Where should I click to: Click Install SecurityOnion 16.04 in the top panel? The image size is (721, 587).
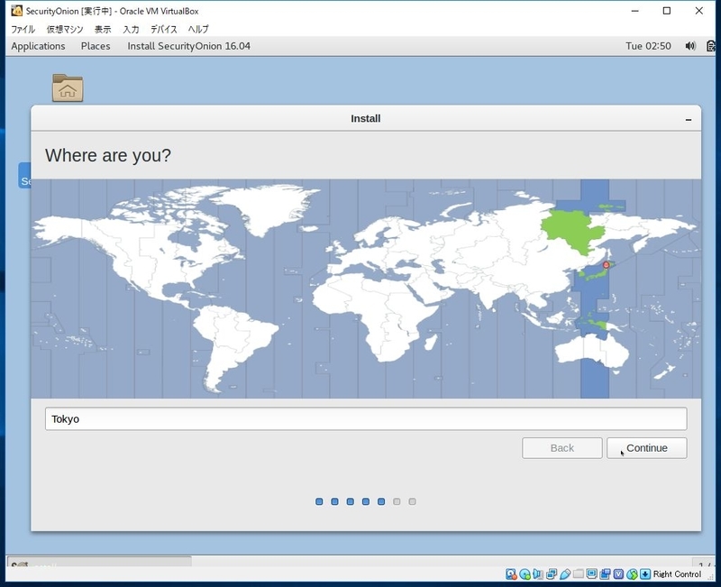pos(189,46)
